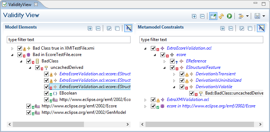Uncheck GenModel namespace checkbox
Viewport: 270px width, 132px height.
[28, 112]
